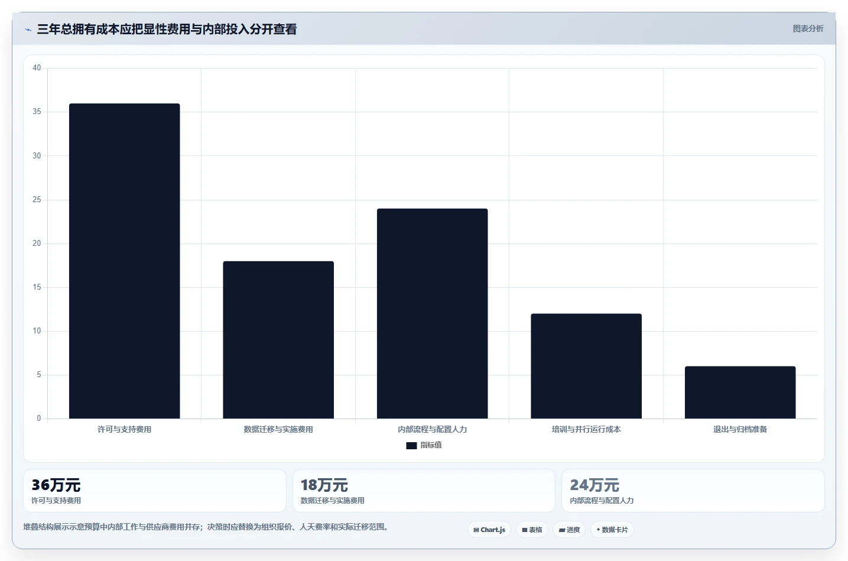Click the 培训与并行运行成本 bar
848x561 pixels.
(586, 366)
